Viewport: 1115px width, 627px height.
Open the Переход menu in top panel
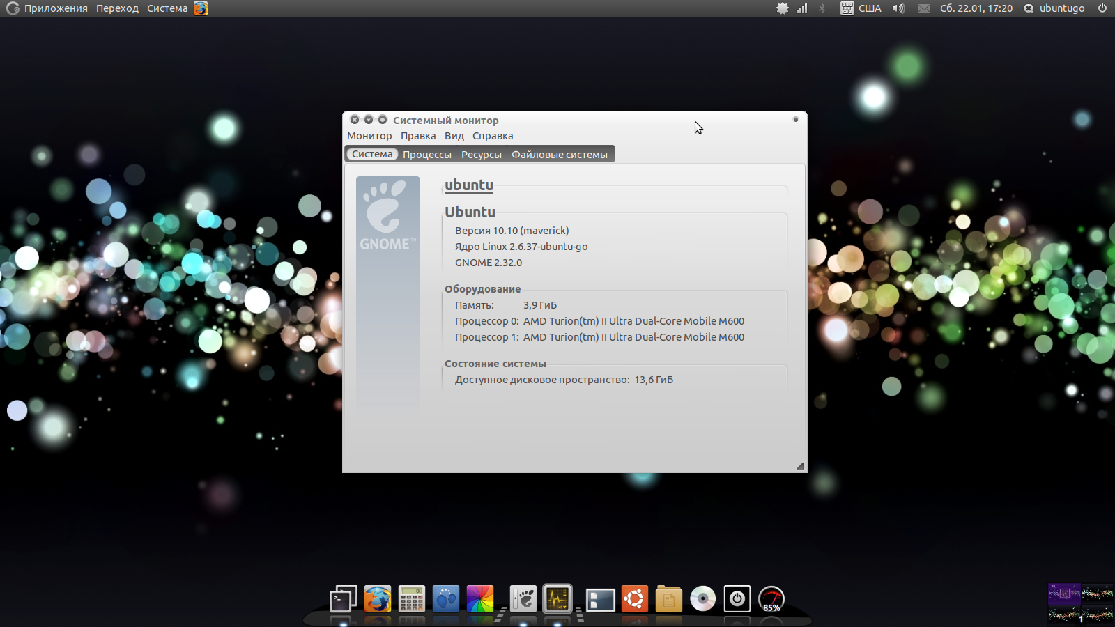[x=117, y=8]
